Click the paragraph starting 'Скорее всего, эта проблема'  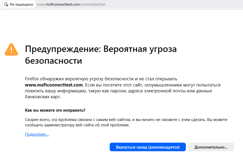(126, 122)
